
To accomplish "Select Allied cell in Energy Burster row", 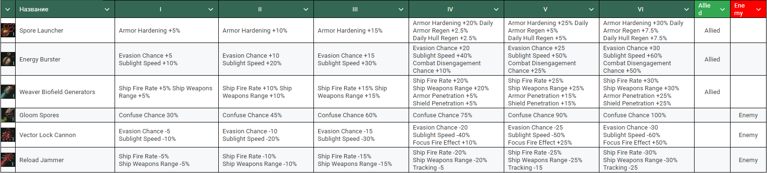I will 712,59.
